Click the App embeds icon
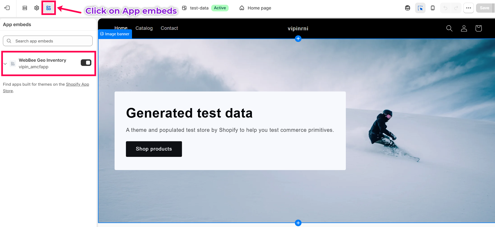Screen dimensions: 495x227 [x=49, y=8]
